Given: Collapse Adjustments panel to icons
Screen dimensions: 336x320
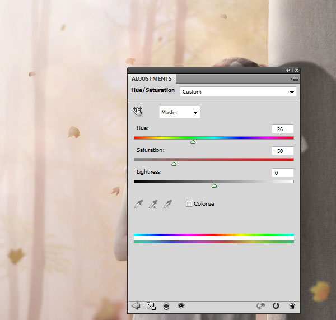Looking at the screenshot, I should [x=288, y=71].
